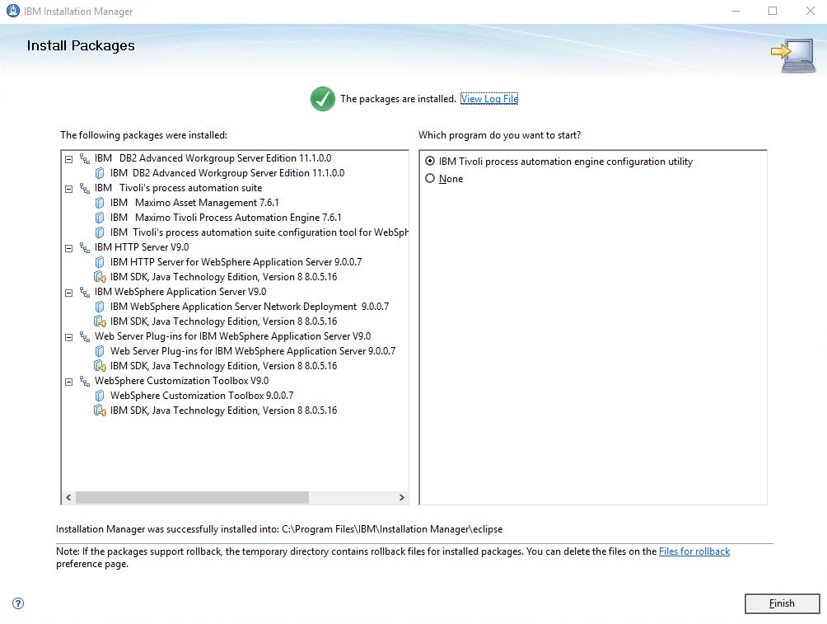Select 'IBM Maximo Tivoli Process Automation Engine 7.6.1' row
The width and height of the screenshot is (827, 624).
(226, 218)
